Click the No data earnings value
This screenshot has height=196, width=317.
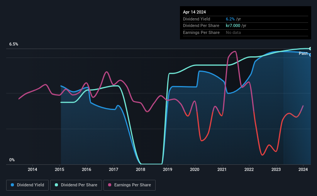click(233, 32)
